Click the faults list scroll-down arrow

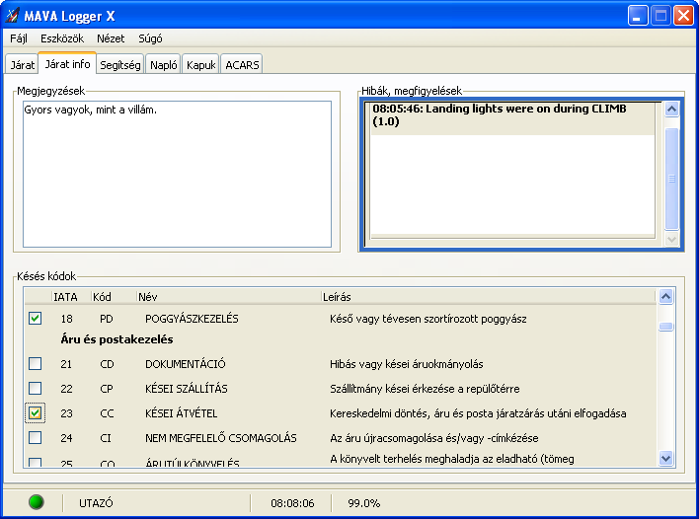click(671, 240)
